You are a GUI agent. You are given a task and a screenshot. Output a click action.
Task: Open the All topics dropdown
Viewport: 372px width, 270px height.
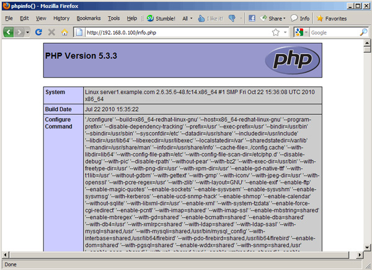point(187,19)
